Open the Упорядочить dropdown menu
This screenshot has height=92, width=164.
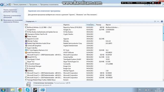[31, 21]
